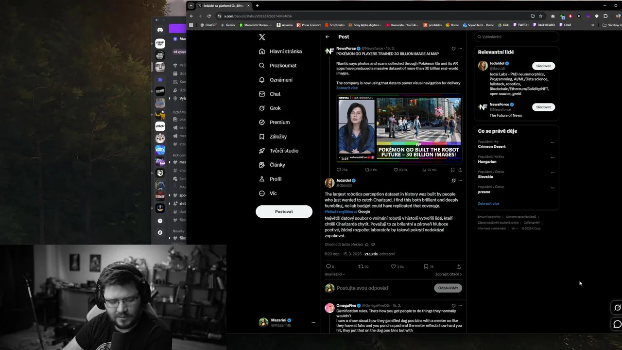Click the Odpovědět button
Screen dimensions: 622x350
[448, 288]
